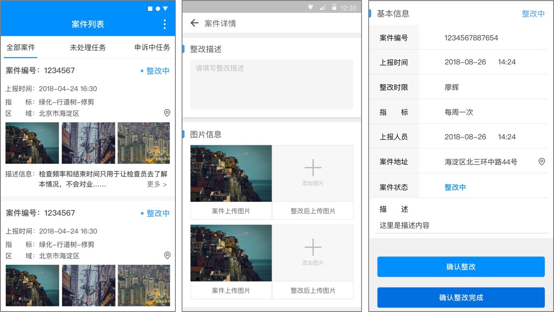The width and height of the screenshot is (554, 312).
Task: Tap location pin next to 海淀区北三环中路44号
Action: point(542,161)
